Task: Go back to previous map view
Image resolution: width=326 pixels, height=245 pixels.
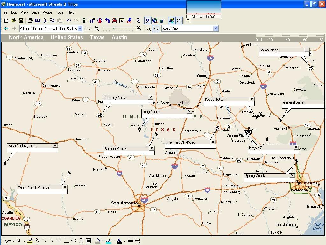Action: coord(6,28)
